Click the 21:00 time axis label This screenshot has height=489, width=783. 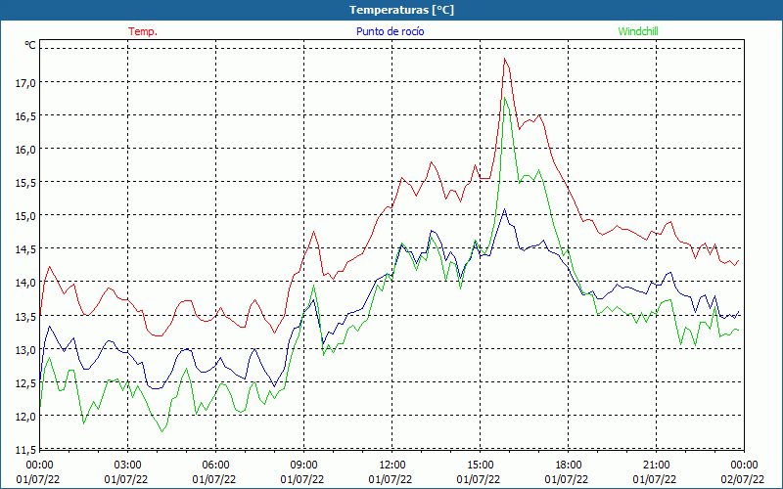coord(656,466)
